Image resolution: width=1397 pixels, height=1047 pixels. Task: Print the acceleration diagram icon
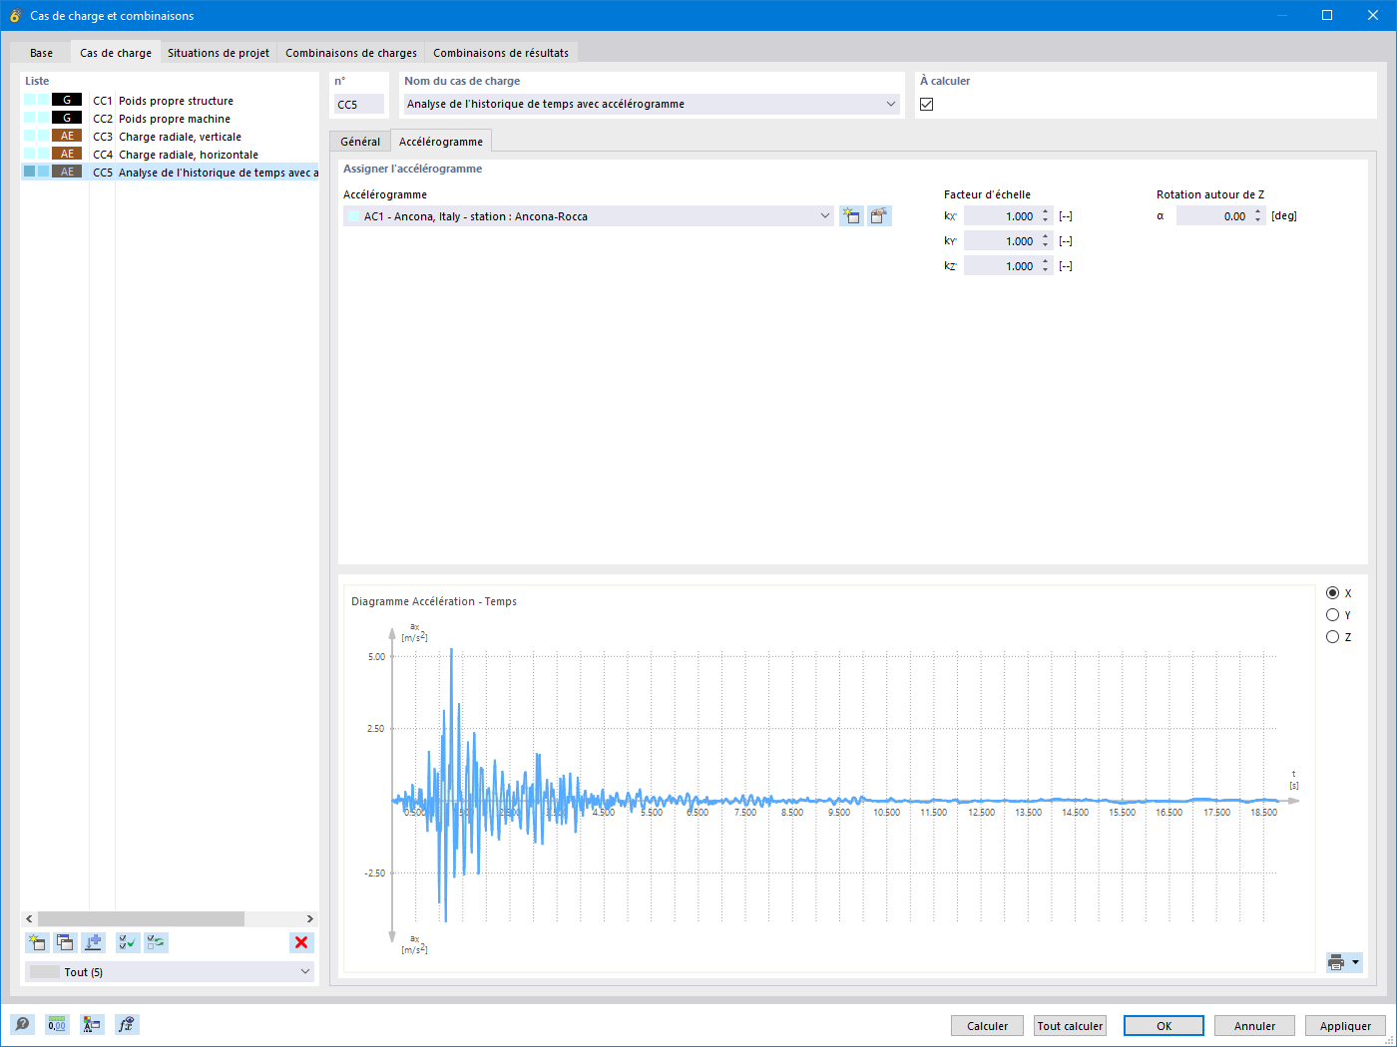[x=1337, y=962]
